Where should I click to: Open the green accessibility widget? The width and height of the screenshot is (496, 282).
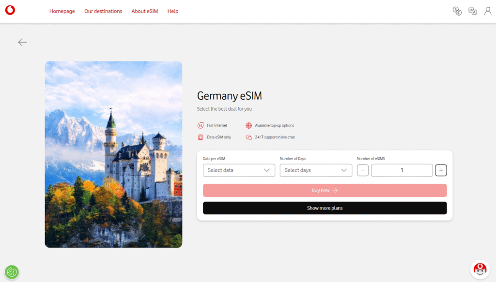(x=12, y=272)
